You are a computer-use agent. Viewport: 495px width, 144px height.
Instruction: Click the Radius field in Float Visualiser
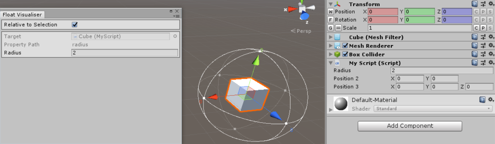coord(125,53)
